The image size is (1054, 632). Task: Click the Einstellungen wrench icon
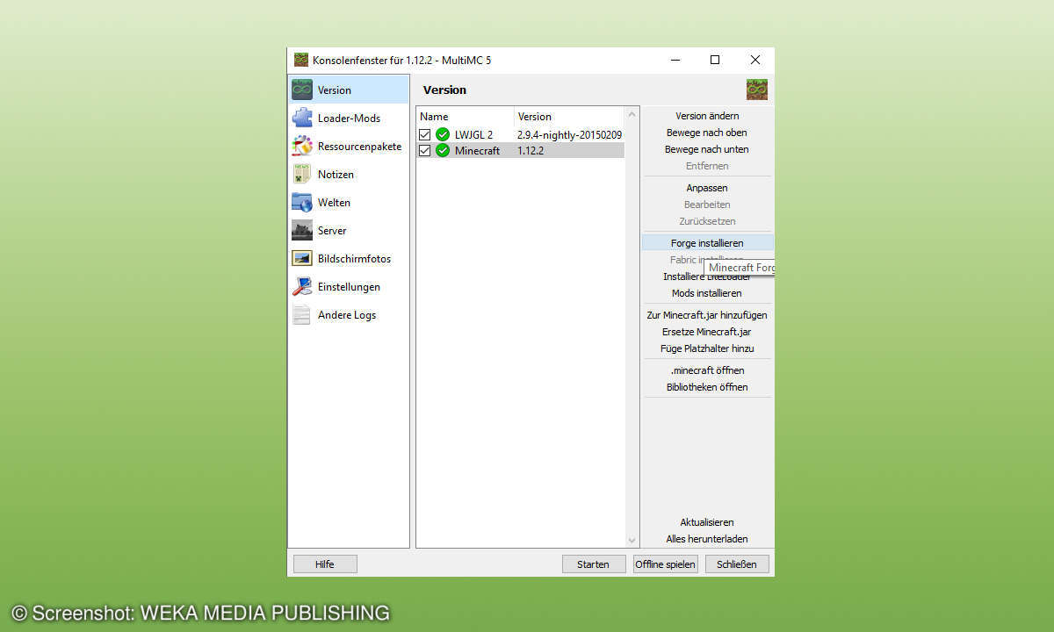pyautogui.click(x=302, y=286)
